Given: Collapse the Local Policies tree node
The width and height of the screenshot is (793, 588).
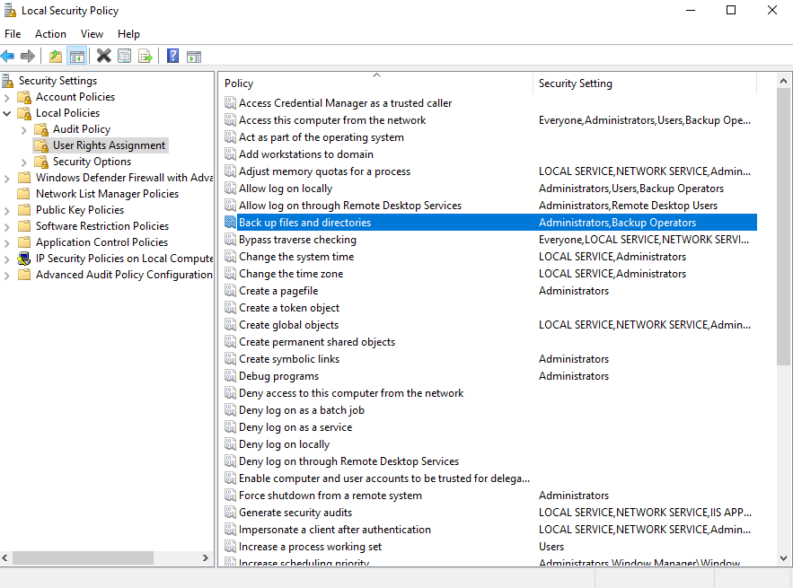Looking at the screenshot, I should pyautogui.click(x=8, y=113).
